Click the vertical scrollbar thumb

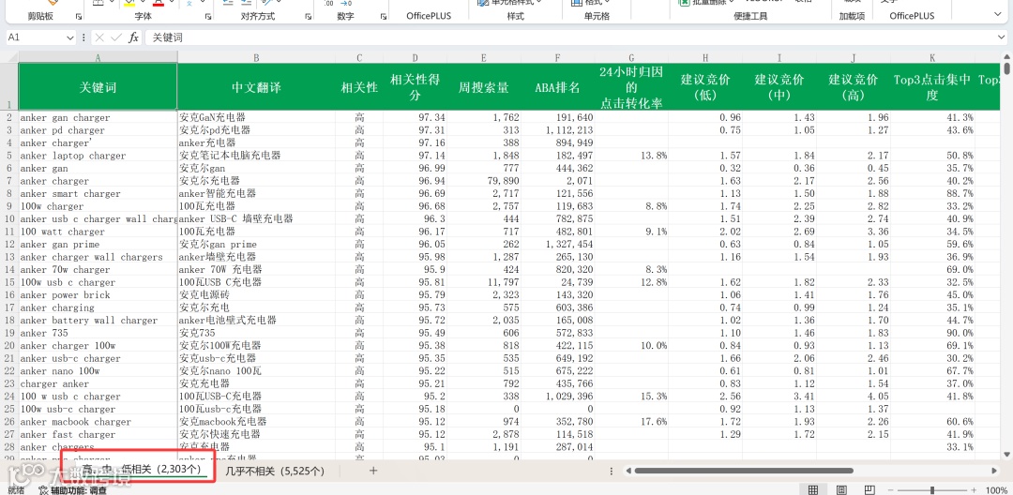point(1007,69)
